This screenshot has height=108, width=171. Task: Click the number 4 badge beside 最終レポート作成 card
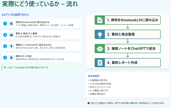5,58
